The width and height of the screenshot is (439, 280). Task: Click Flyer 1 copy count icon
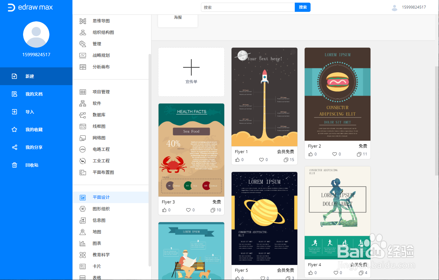[286, 160]
